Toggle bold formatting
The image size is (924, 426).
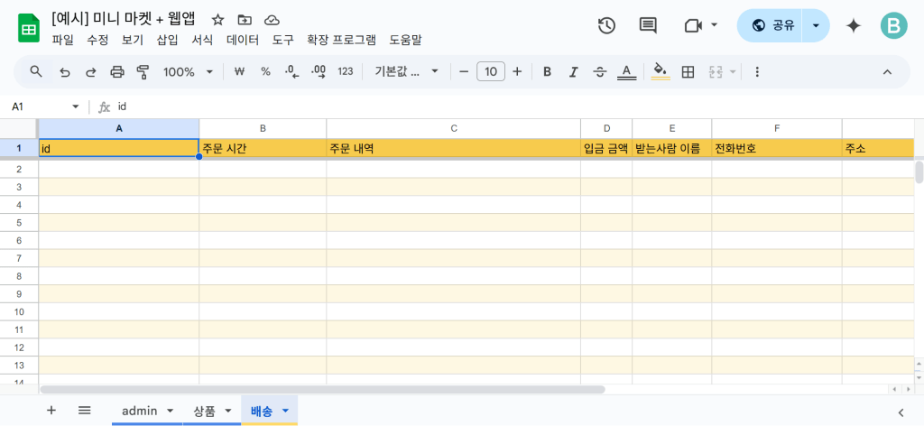coord(547,71)
